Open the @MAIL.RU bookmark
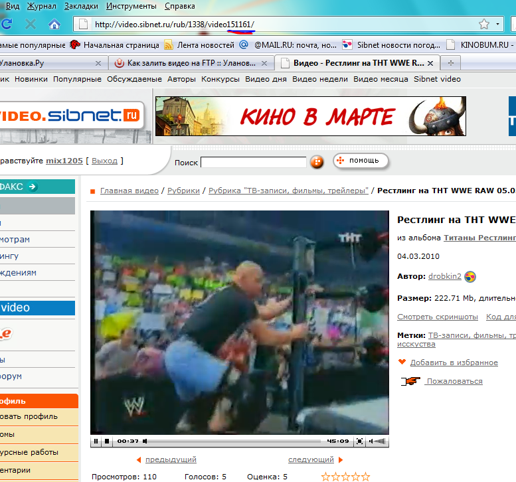Screen dimensions: 516x482 tap(288, 44)
